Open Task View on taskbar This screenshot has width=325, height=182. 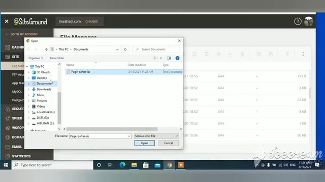[x=110, y=165]
